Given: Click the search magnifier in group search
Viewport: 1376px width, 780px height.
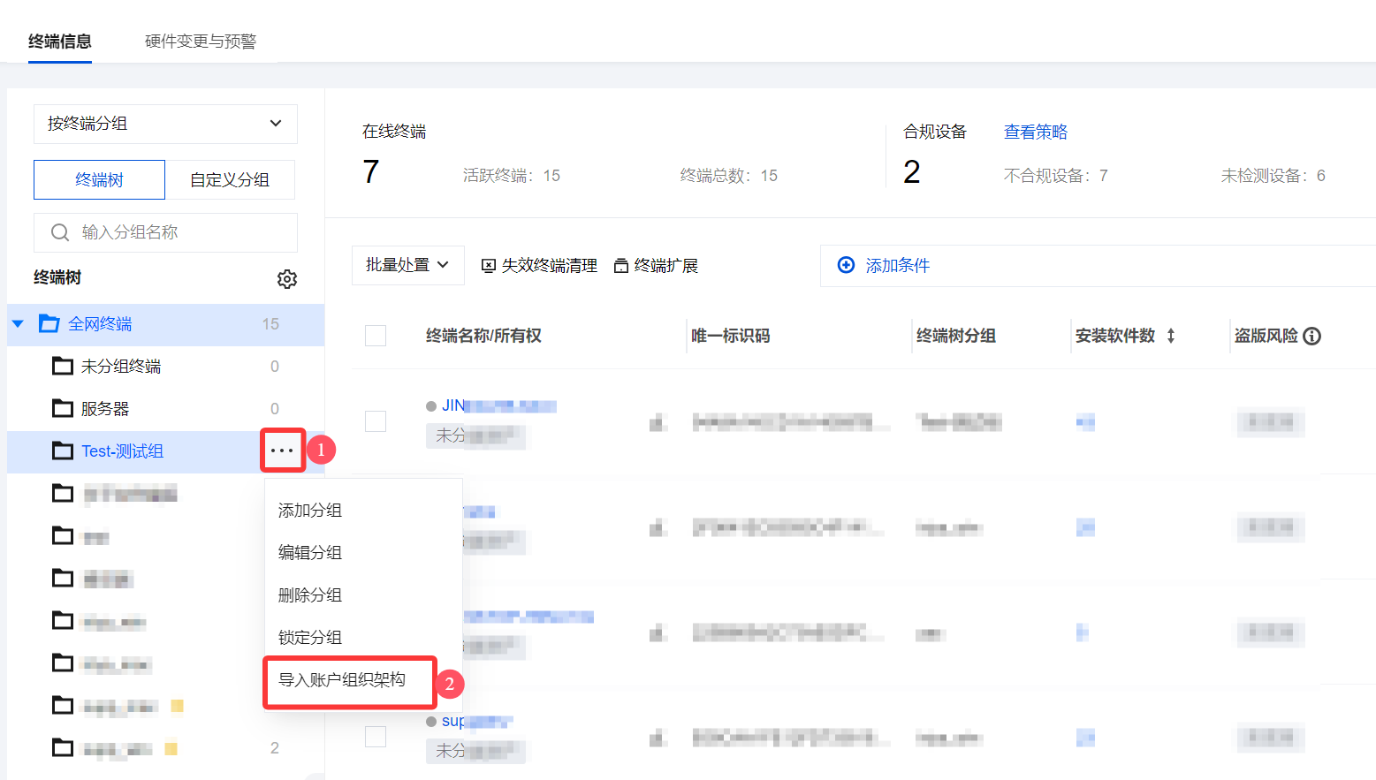Looking at the screenshot, I should coord(60,232).
